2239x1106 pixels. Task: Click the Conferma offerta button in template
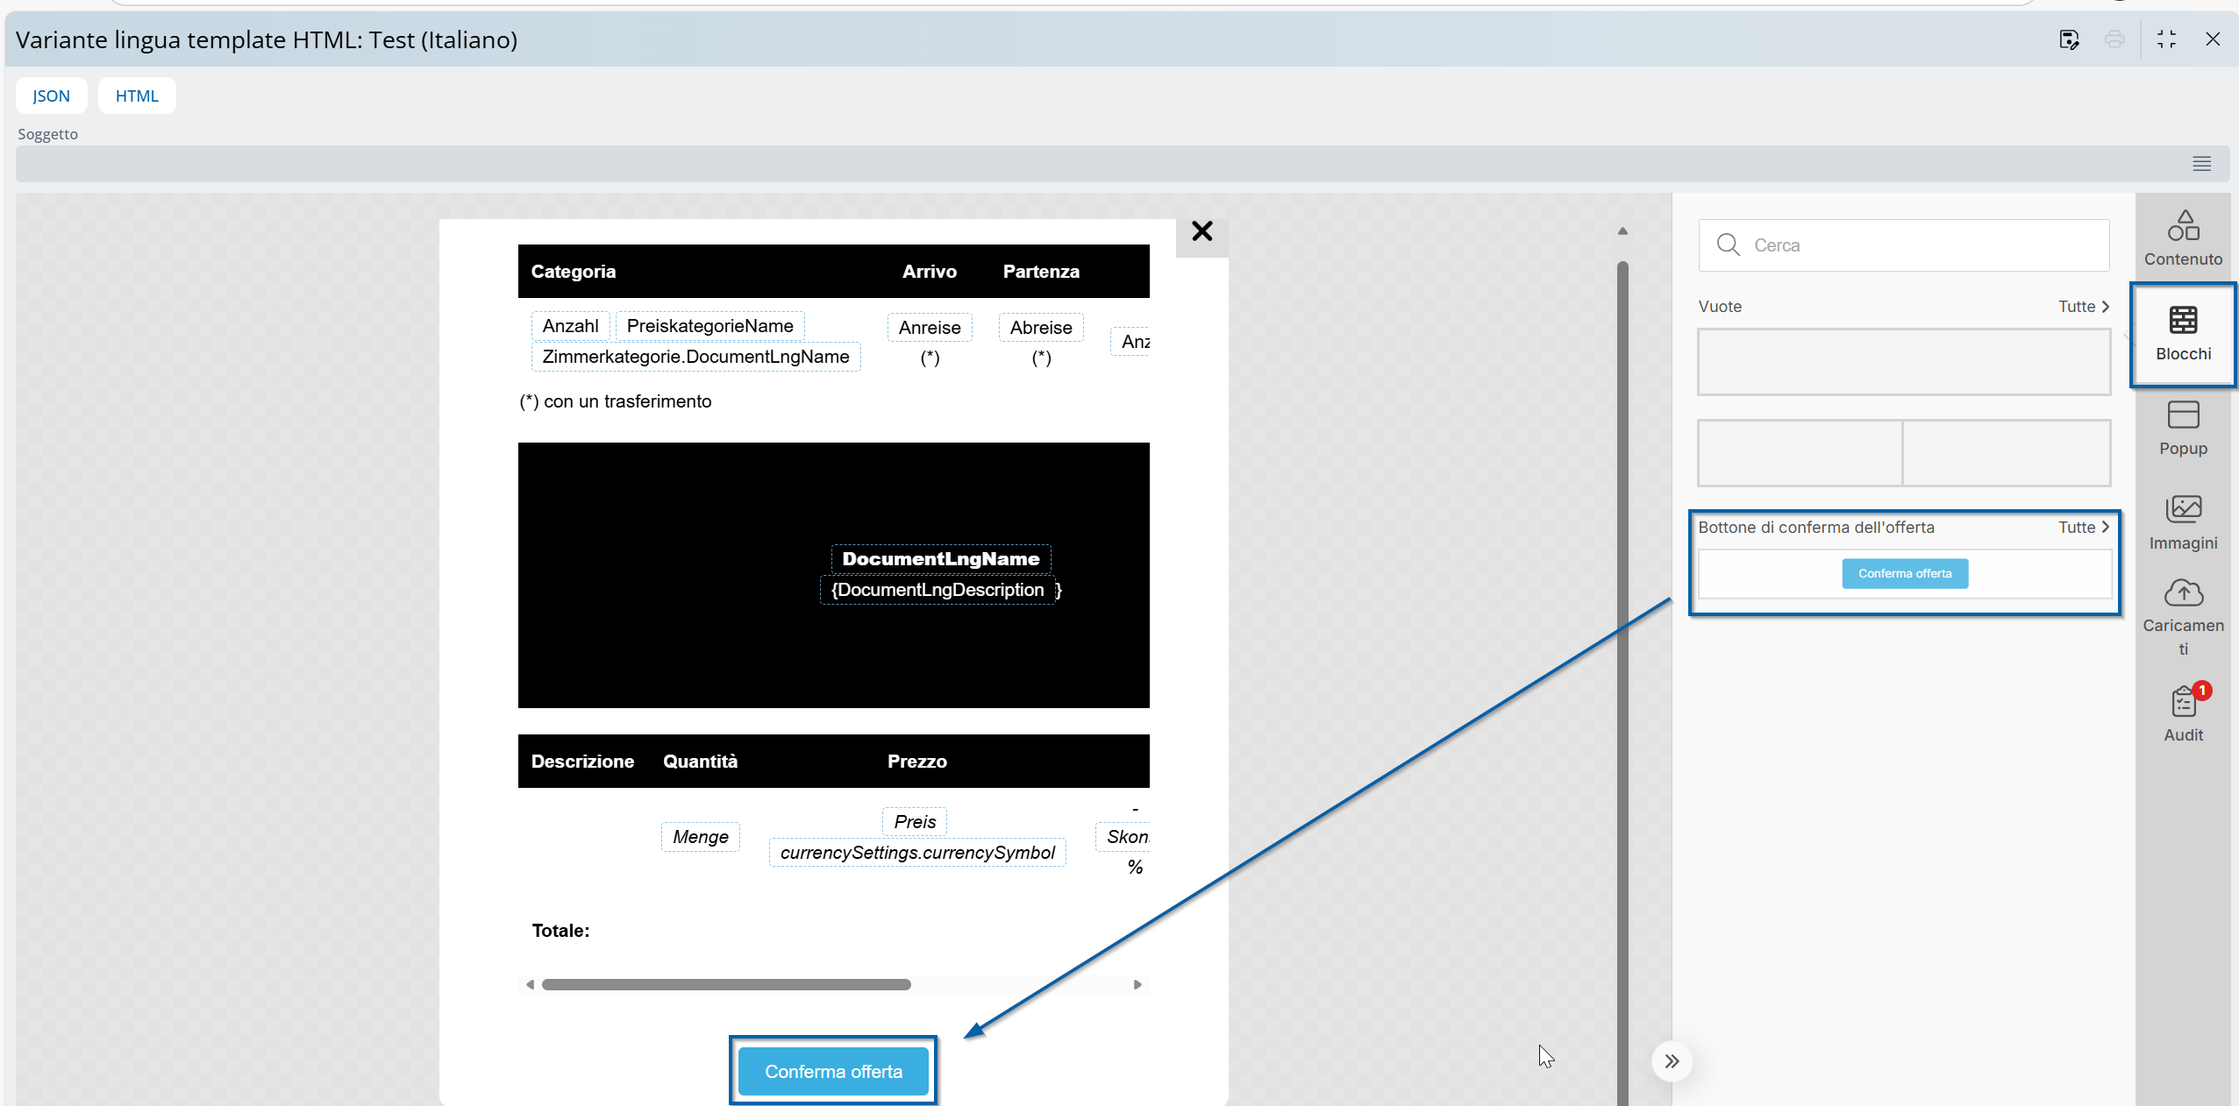pos(833,1071)
